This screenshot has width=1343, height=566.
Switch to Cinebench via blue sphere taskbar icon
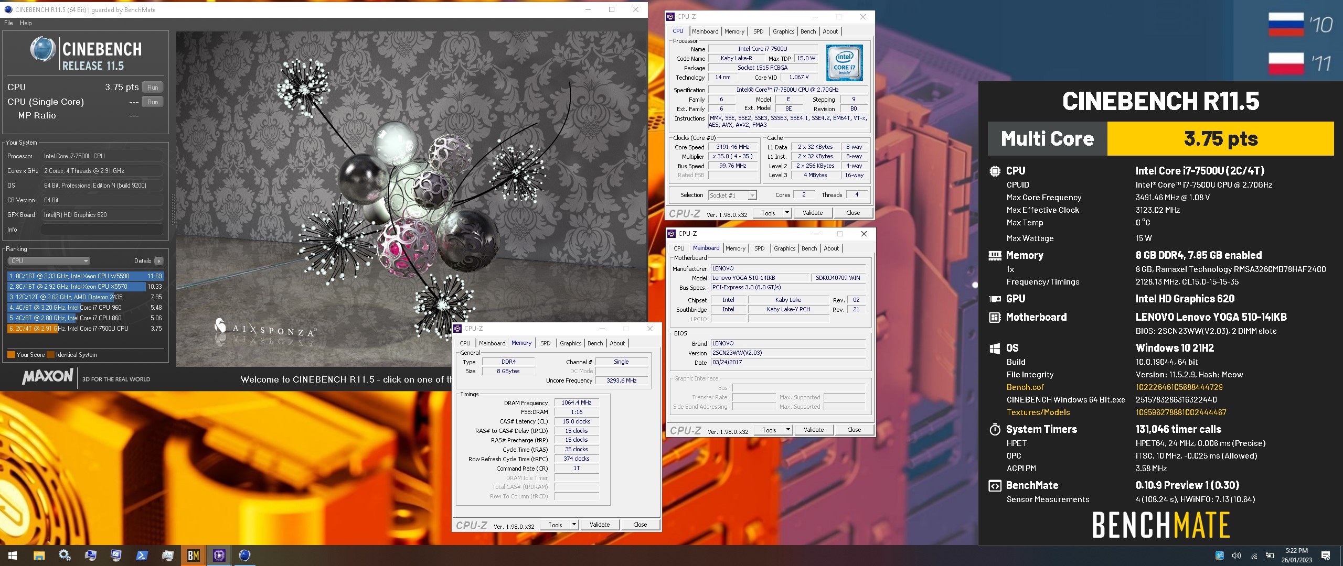(x=244, y=556)
